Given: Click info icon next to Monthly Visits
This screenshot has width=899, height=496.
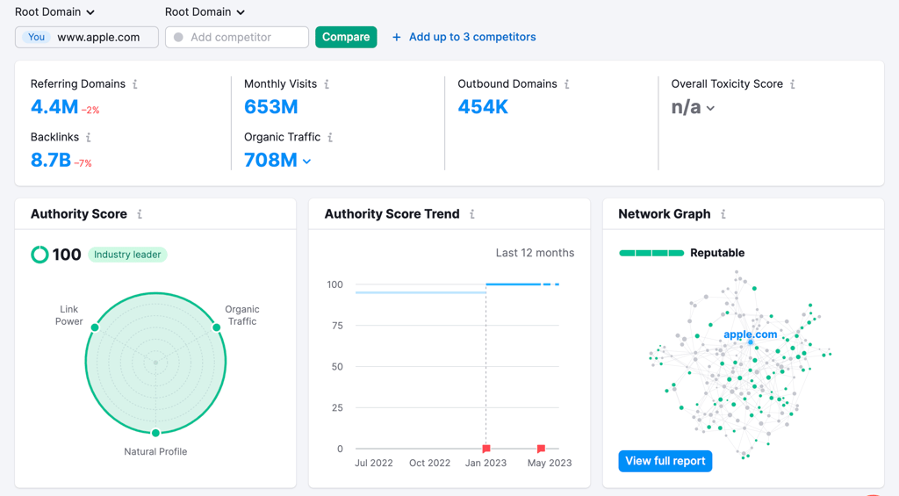Looking at the screenshot, I should pos(327,84).
